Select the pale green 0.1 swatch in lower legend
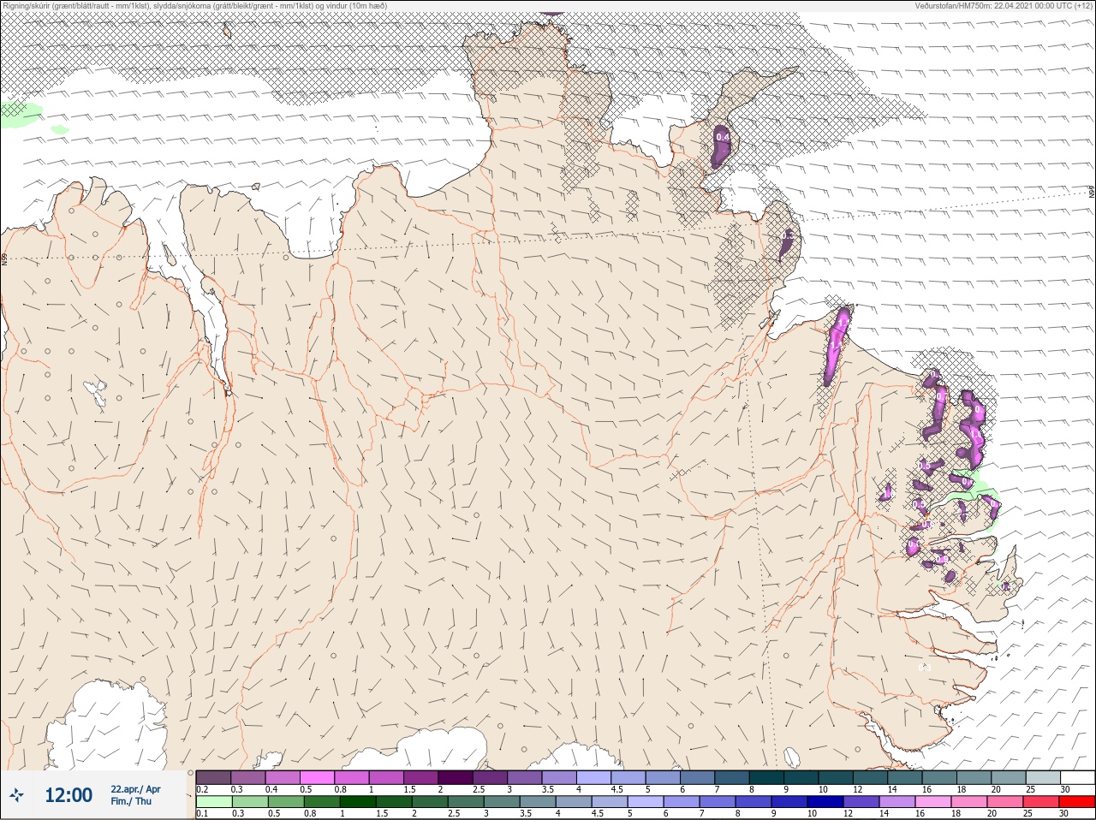 (x=213, y=802)
